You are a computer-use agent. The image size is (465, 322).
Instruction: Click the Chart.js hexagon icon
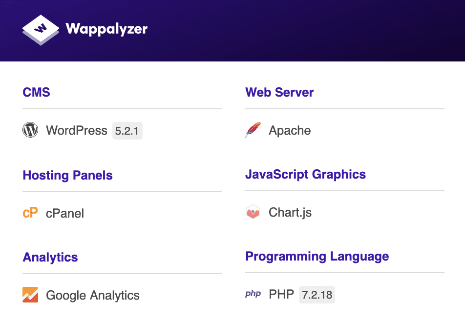[253, 212]
